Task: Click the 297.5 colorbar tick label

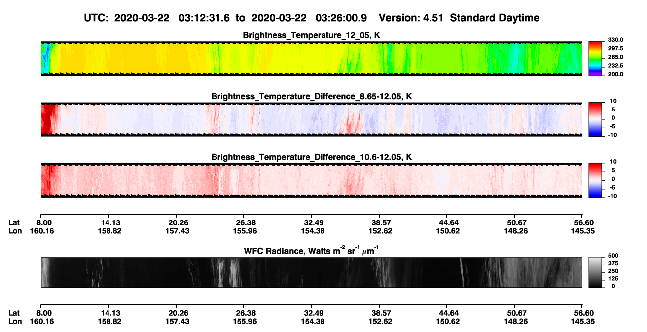Action: (616, 49)
